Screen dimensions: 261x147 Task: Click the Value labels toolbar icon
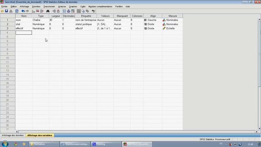tap(79, 11)
